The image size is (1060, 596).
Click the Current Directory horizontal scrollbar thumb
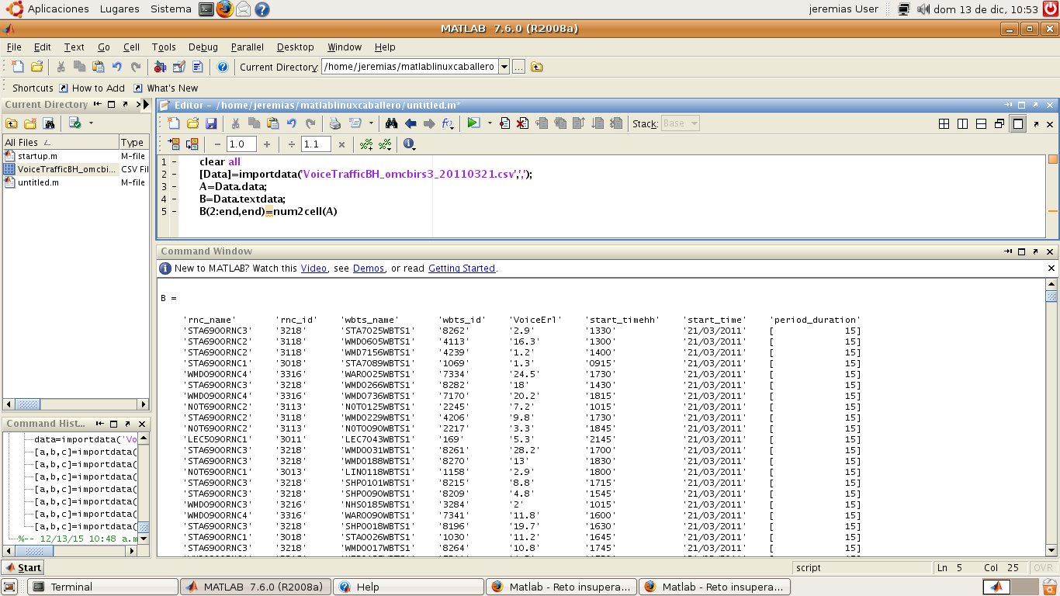(28, 404)
